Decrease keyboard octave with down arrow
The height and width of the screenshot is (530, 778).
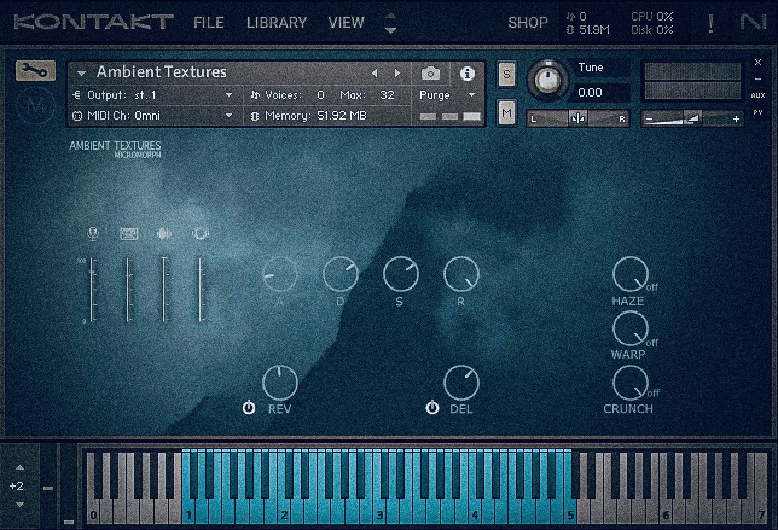tap(19, 504)
